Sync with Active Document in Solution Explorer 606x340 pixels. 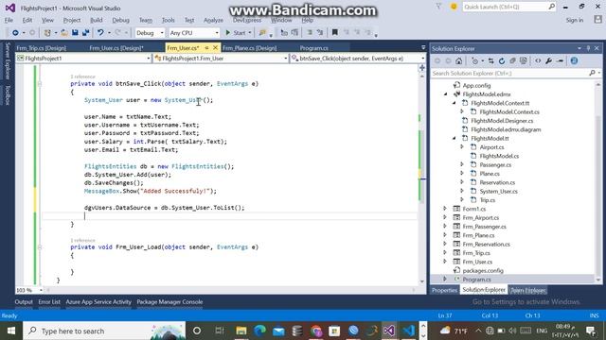490,60
